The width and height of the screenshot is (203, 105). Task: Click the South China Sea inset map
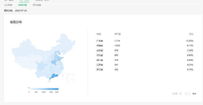(x=70, y=78)
